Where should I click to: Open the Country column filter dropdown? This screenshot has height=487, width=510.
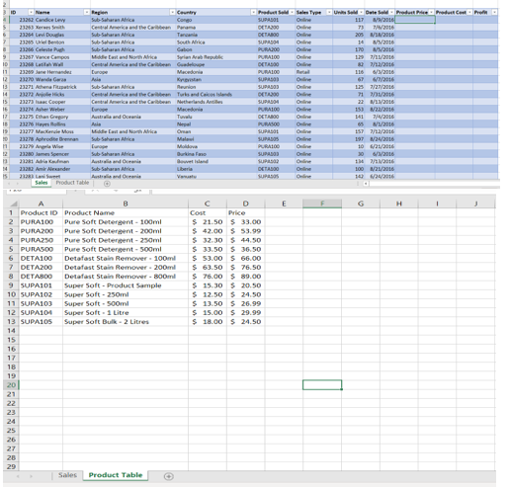(x=253, y=12)
